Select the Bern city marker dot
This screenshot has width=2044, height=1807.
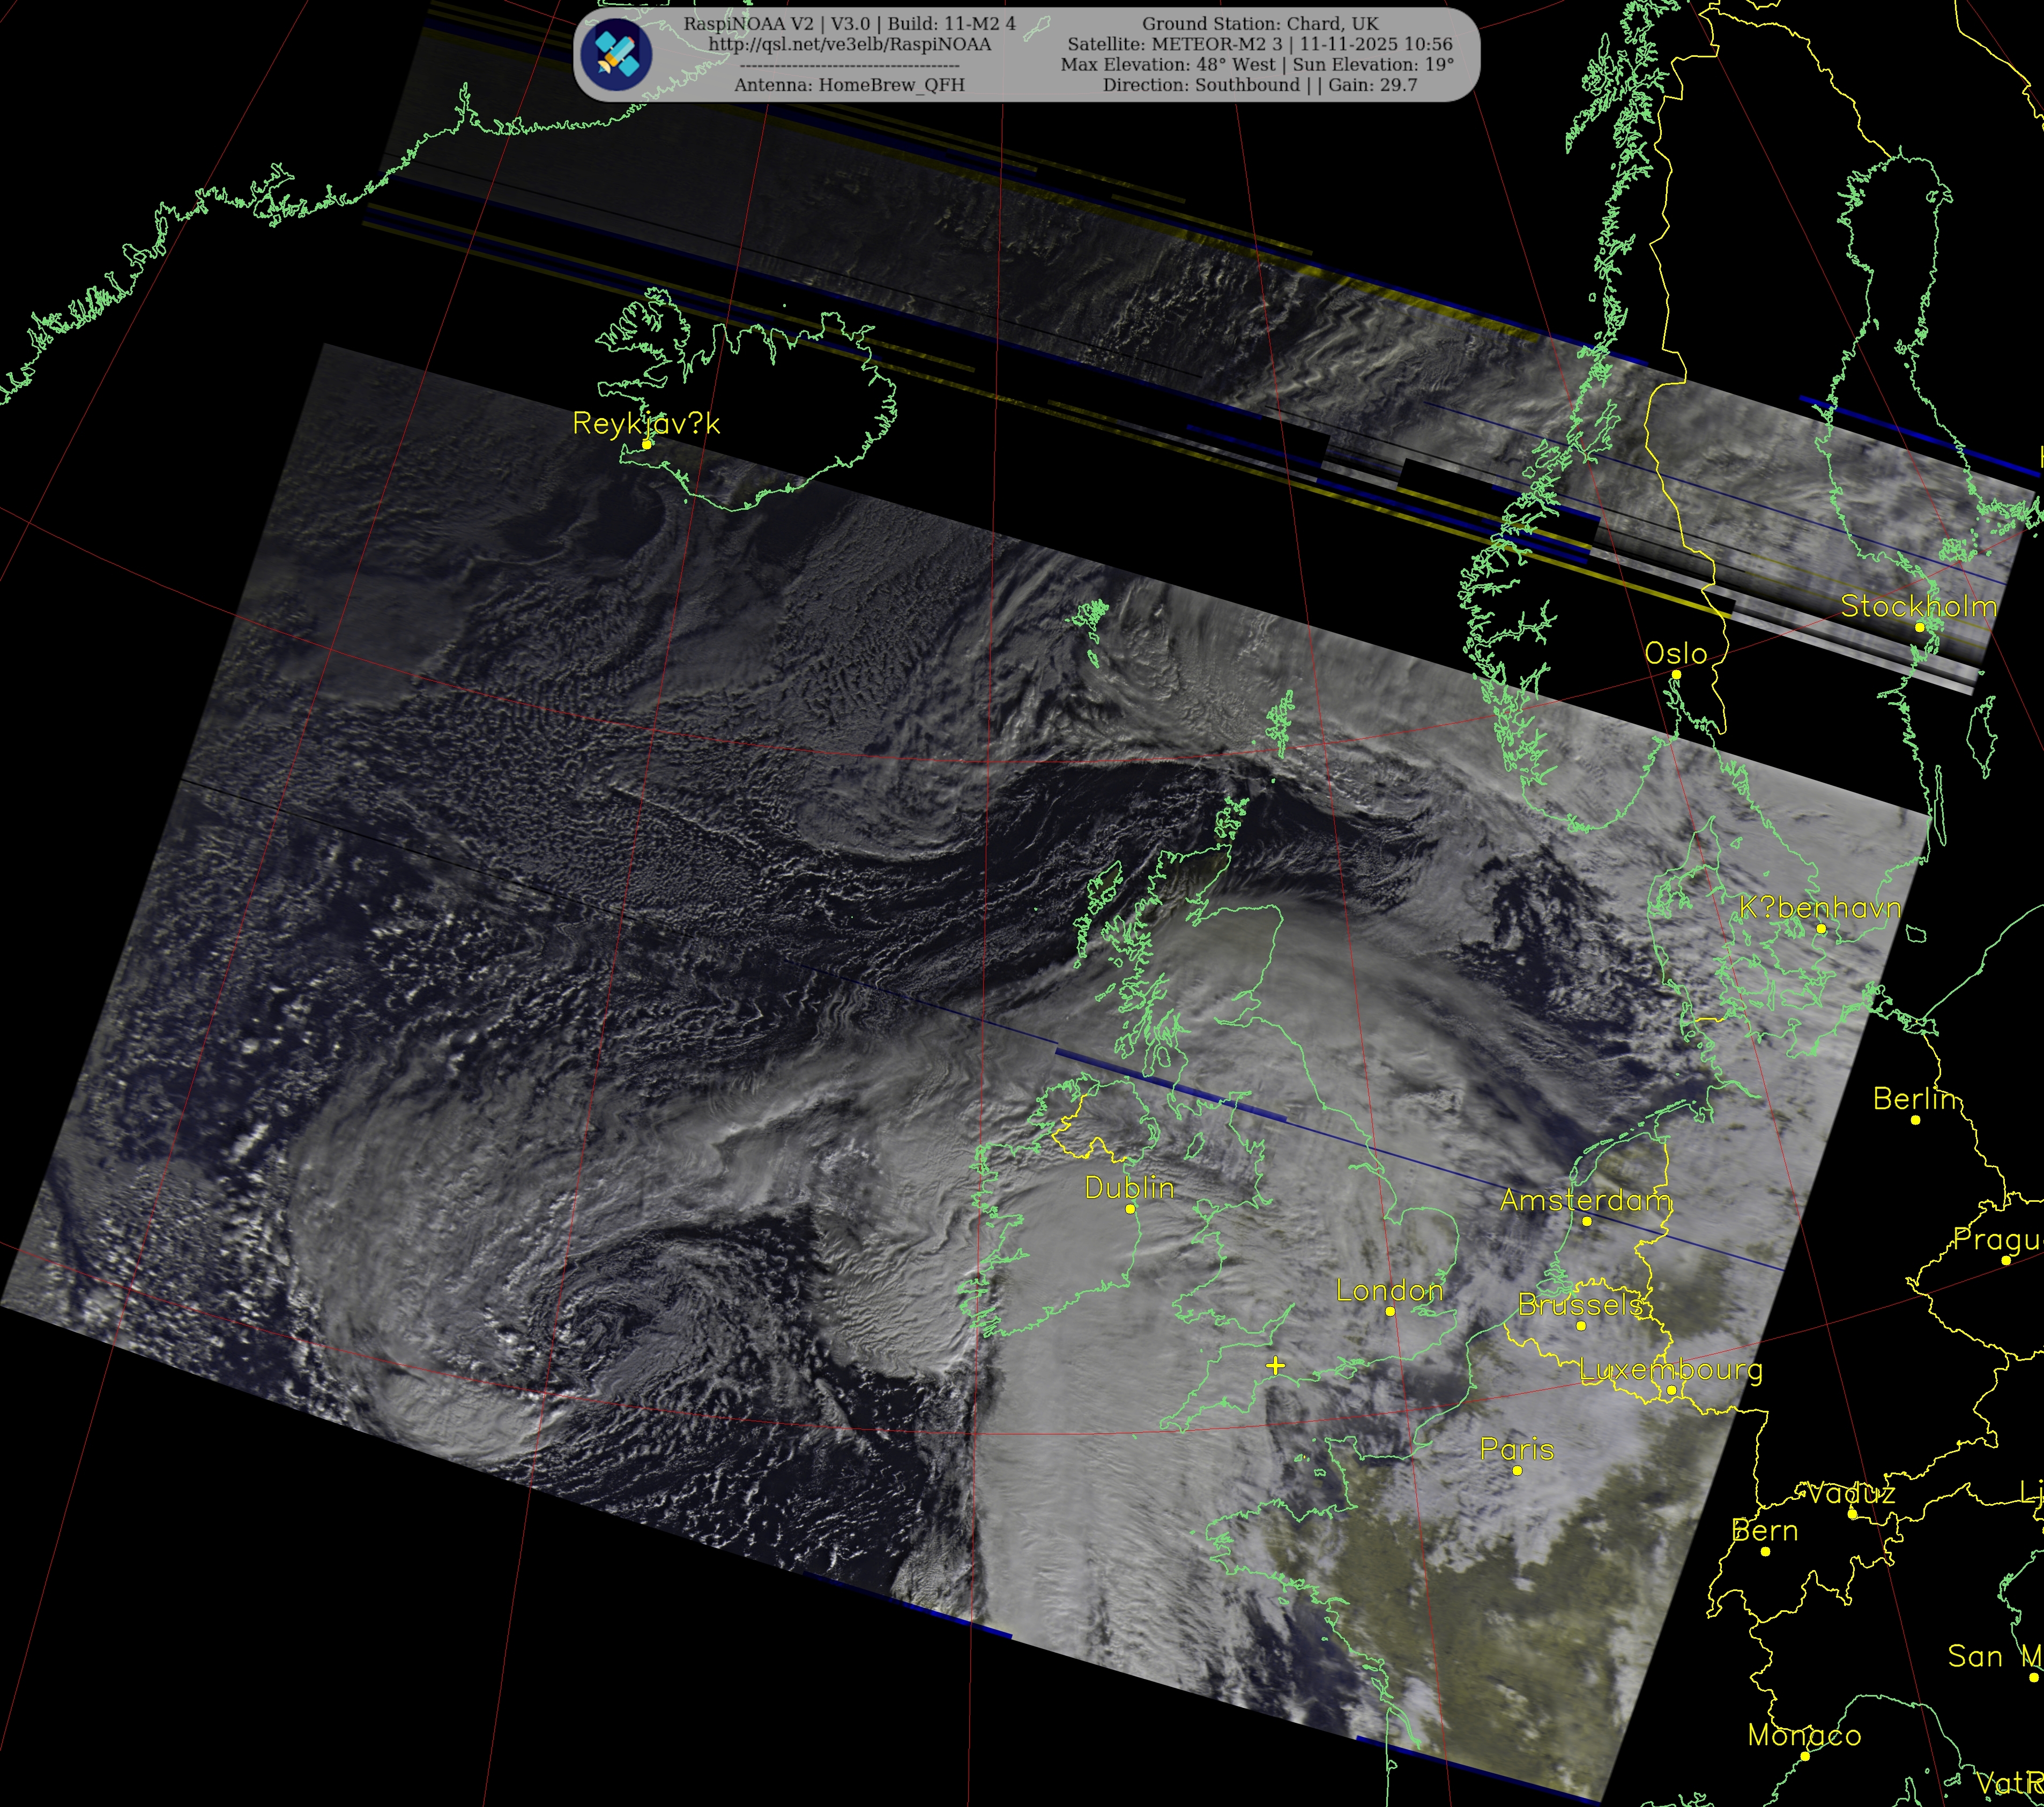(x=1765, y=1552)
